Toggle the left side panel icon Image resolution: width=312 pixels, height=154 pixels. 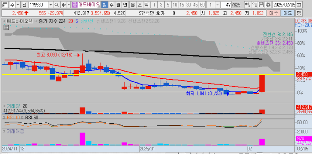(5, 4)
